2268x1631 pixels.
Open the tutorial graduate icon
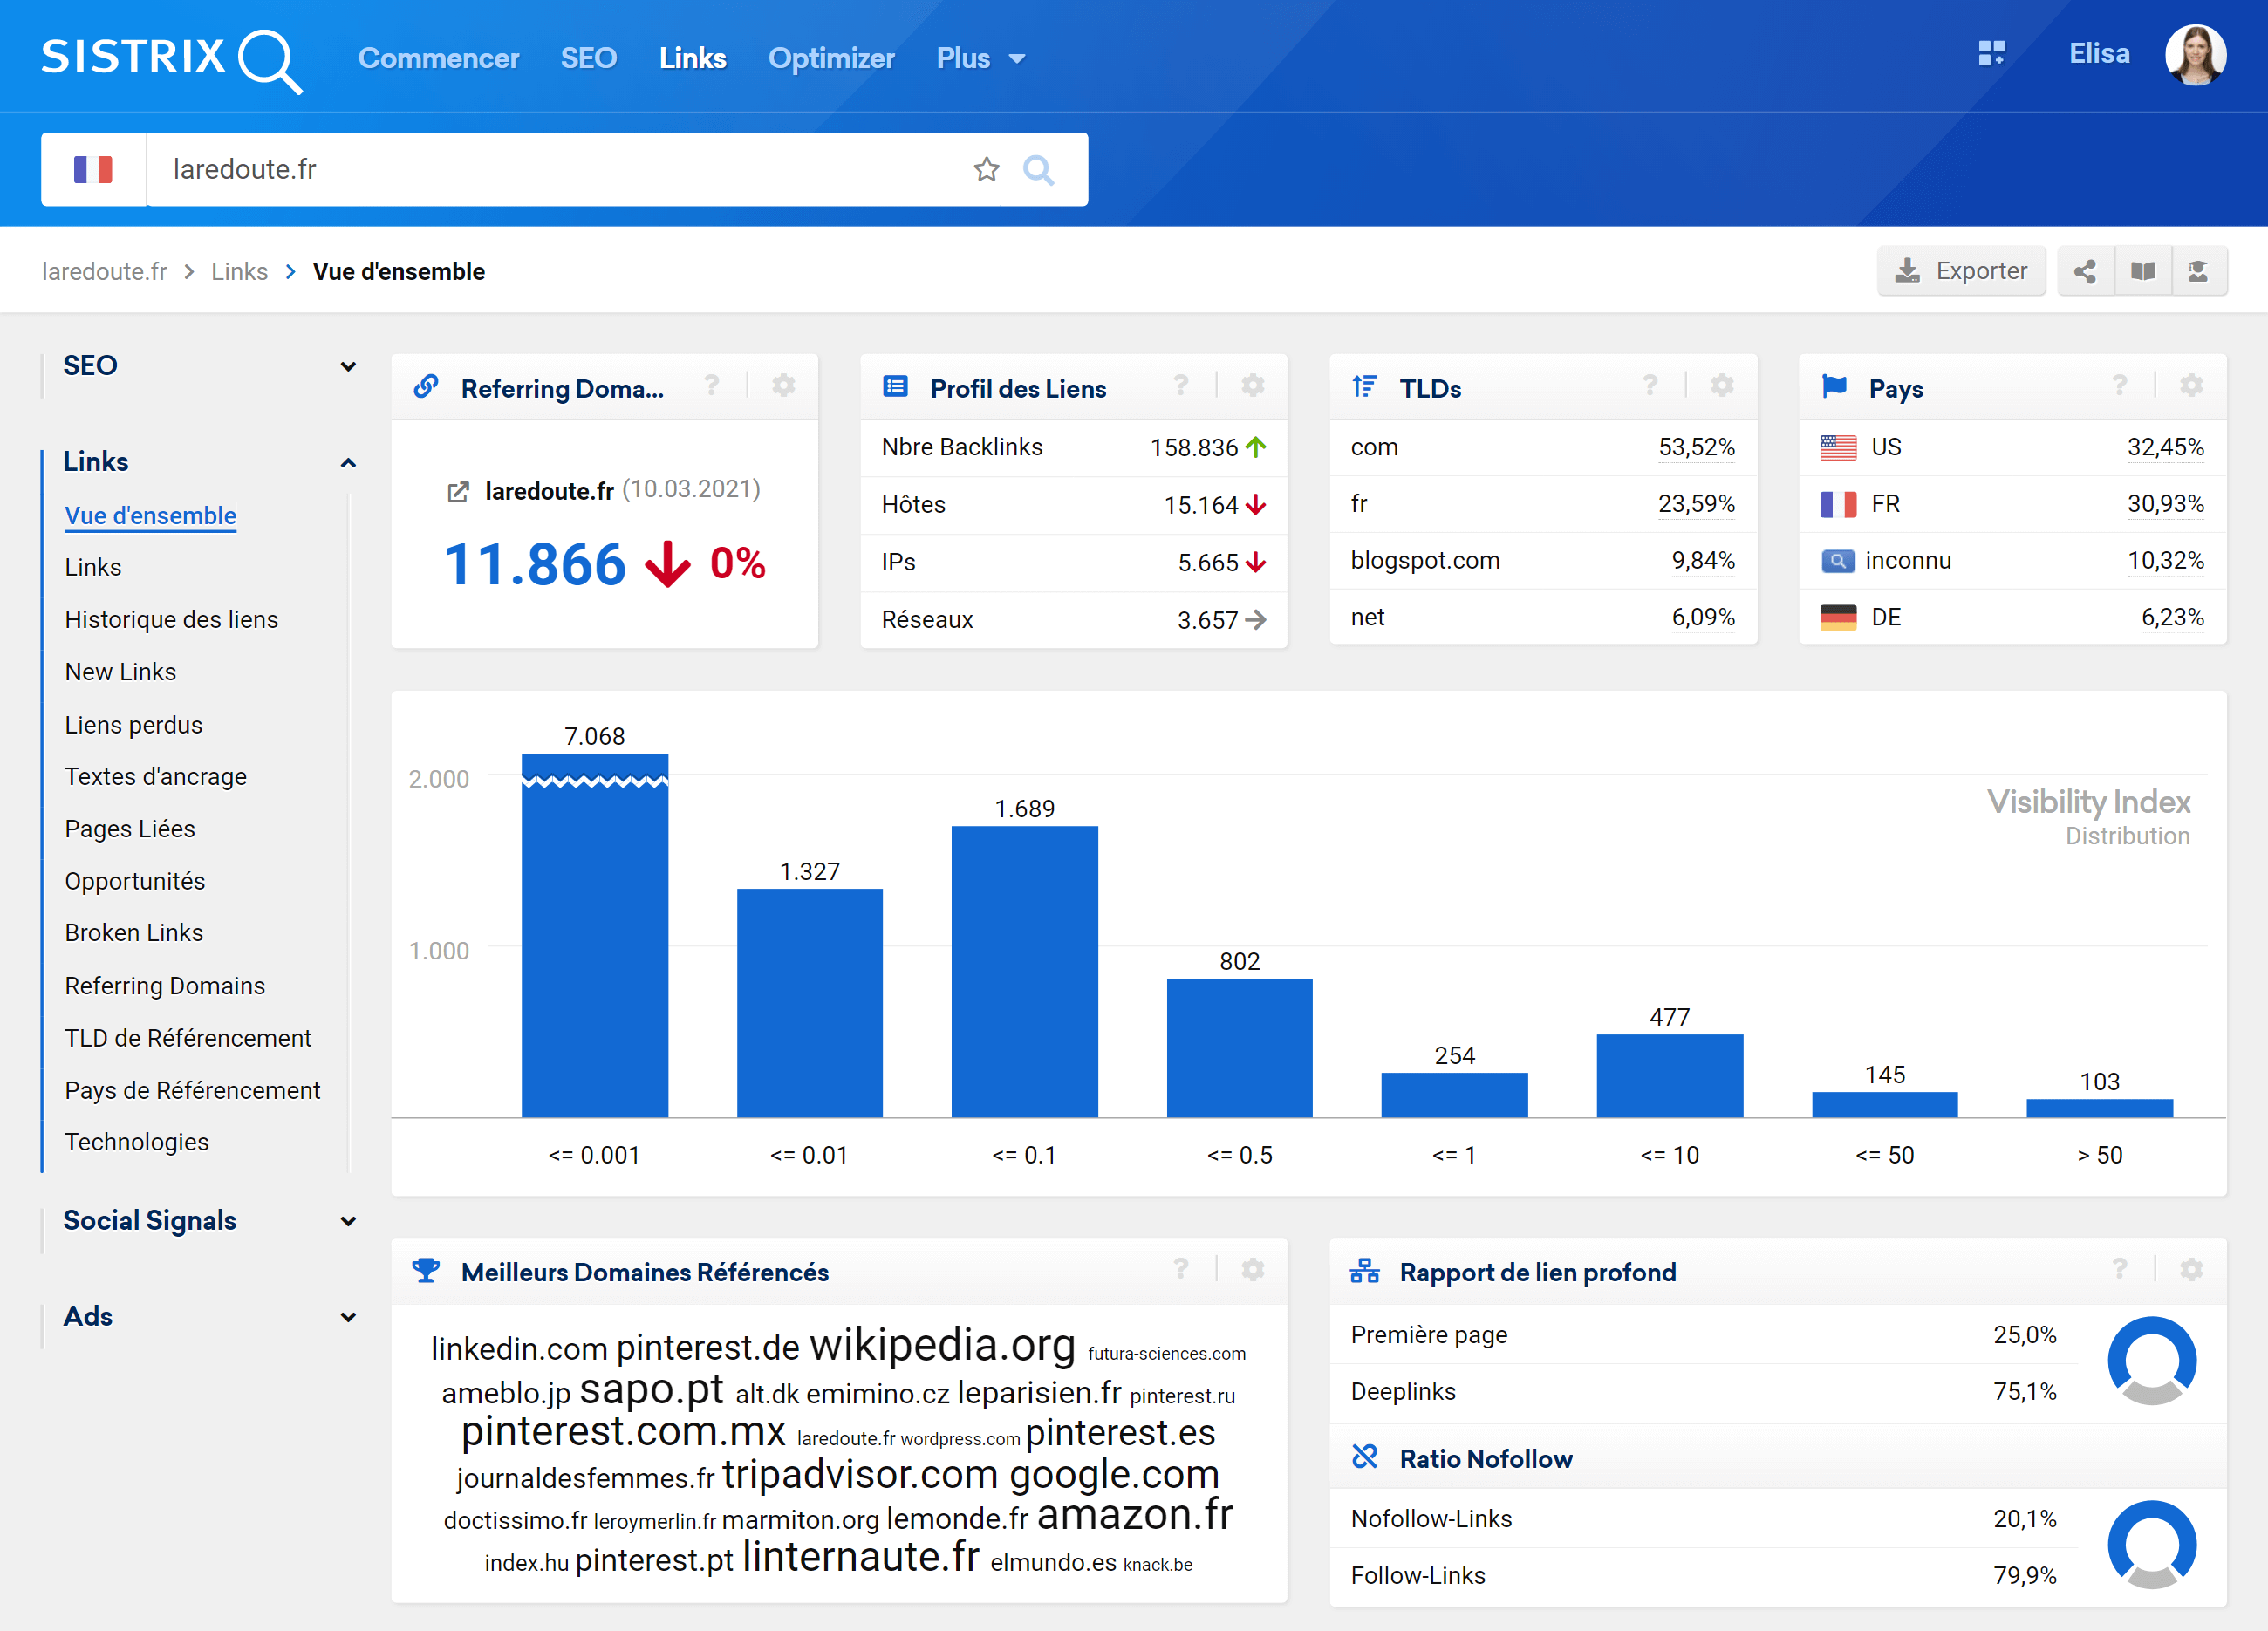coord(2199,271)
